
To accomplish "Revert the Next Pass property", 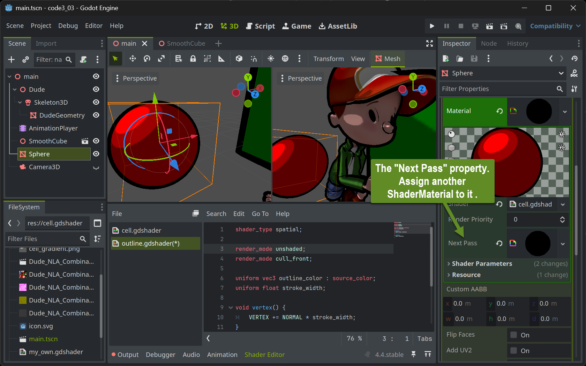I will pyautogui.click(x=499, y=243).
